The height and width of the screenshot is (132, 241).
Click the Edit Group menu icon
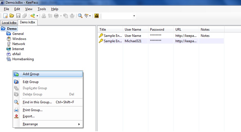pyautogui.click(x=16, y=82)
